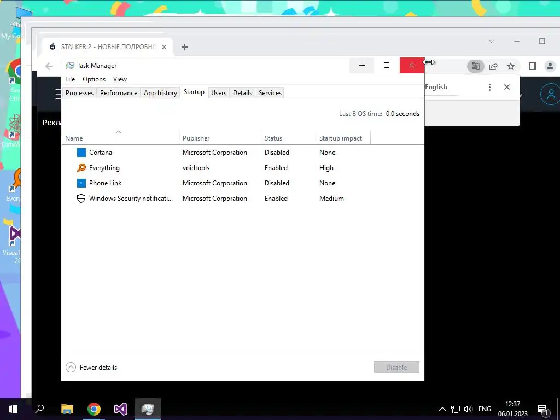560x420 pixels.
Task: Select the Phone Link entry name
Action: [x=106, y=183]
